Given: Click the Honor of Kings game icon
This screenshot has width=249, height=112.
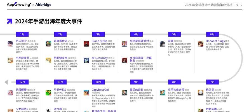Looking at the screenshot, I should [x=201, y=44].
